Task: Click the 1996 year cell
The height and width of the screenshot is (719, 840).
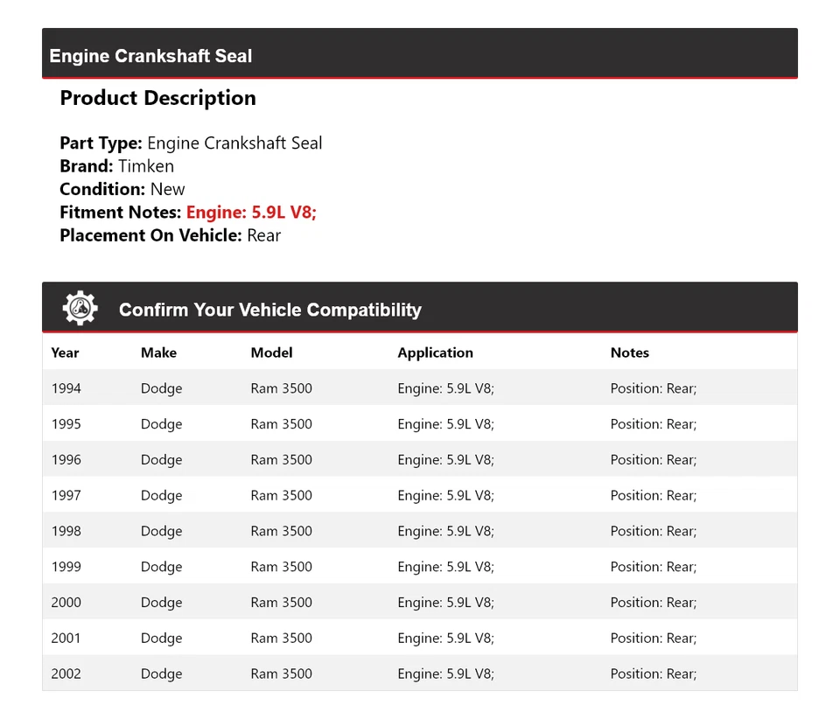Action: pyautogui.click(x=66, y=460)
